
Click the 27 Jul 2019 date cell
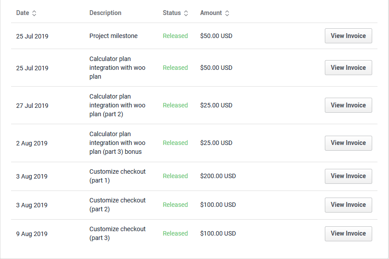[x=32, y=106]
